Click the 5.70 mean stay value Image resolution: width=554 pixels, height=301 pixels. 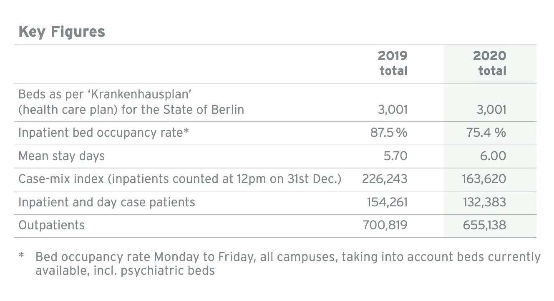tap(395, 156)
